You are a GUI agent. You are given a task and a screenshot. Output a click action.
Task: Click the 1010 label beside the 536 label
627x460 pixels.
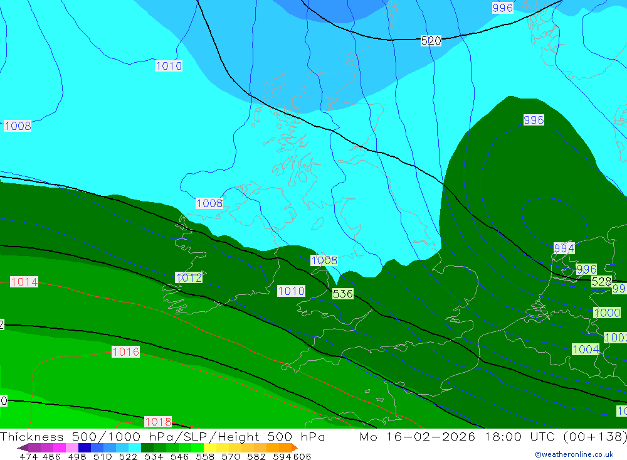tap(291, 291)
